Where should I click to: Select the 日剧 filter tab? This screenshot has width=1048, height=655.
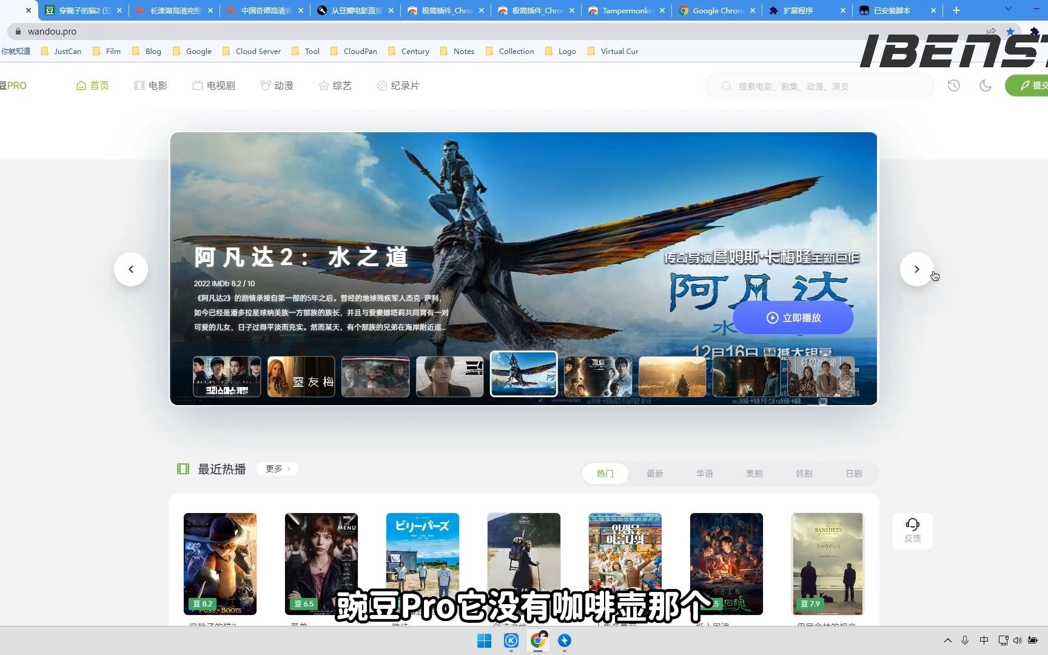854,474
